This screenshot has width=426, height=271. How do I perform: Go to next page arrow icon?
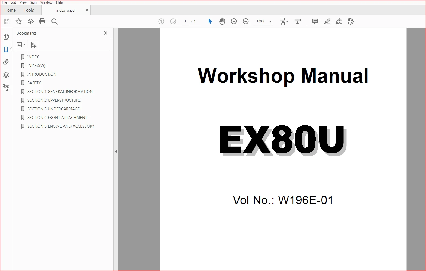pyautogui.click(x=173, y=21)
